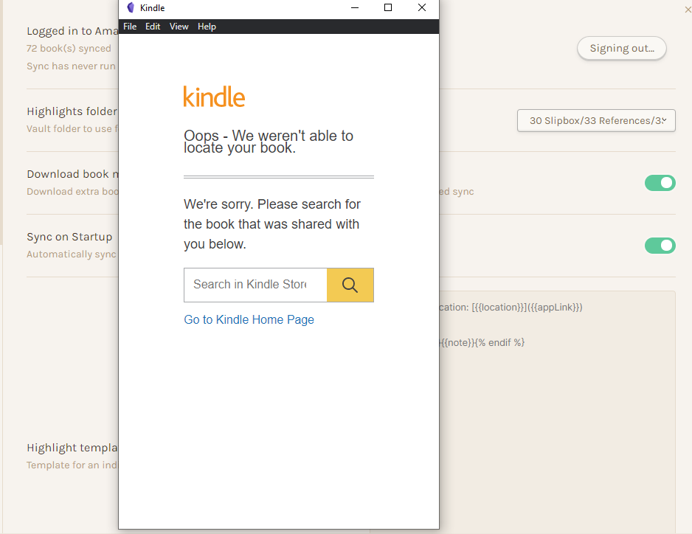Click the orange kindle logo

pos(214,97)
